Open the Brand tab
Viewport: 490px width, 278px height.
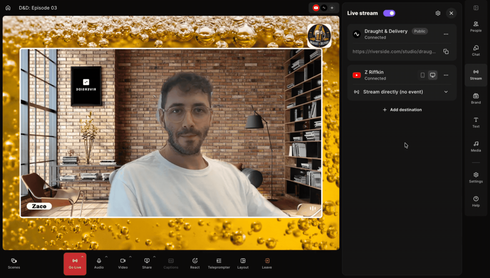pos(476,99)
